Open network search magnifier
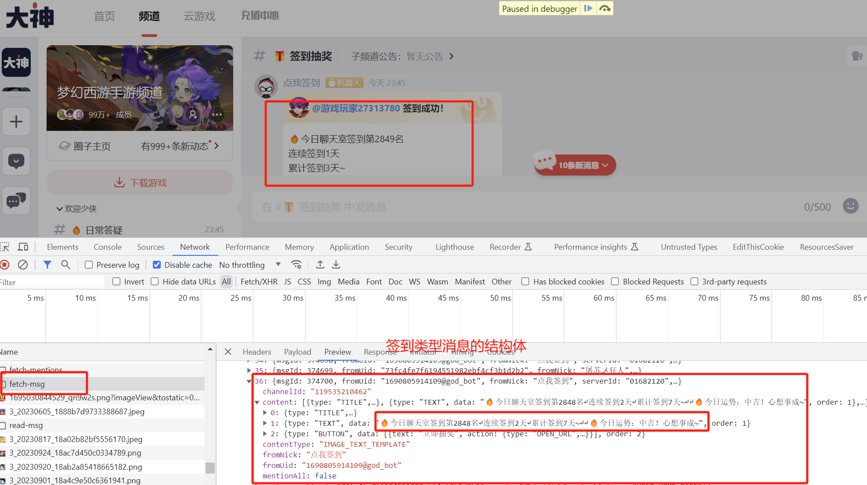This screenshot has width=867, height=485. (65, 265)
